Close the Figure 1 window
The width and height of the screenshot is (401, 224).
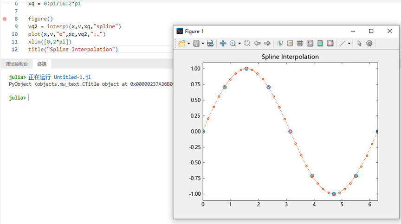[x=389, y=31]
